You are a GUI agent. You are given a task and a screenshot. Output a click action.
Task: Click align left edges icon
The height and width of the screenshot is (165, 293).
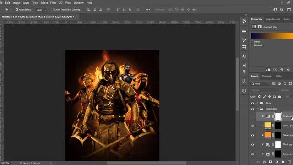click(89, 10)
